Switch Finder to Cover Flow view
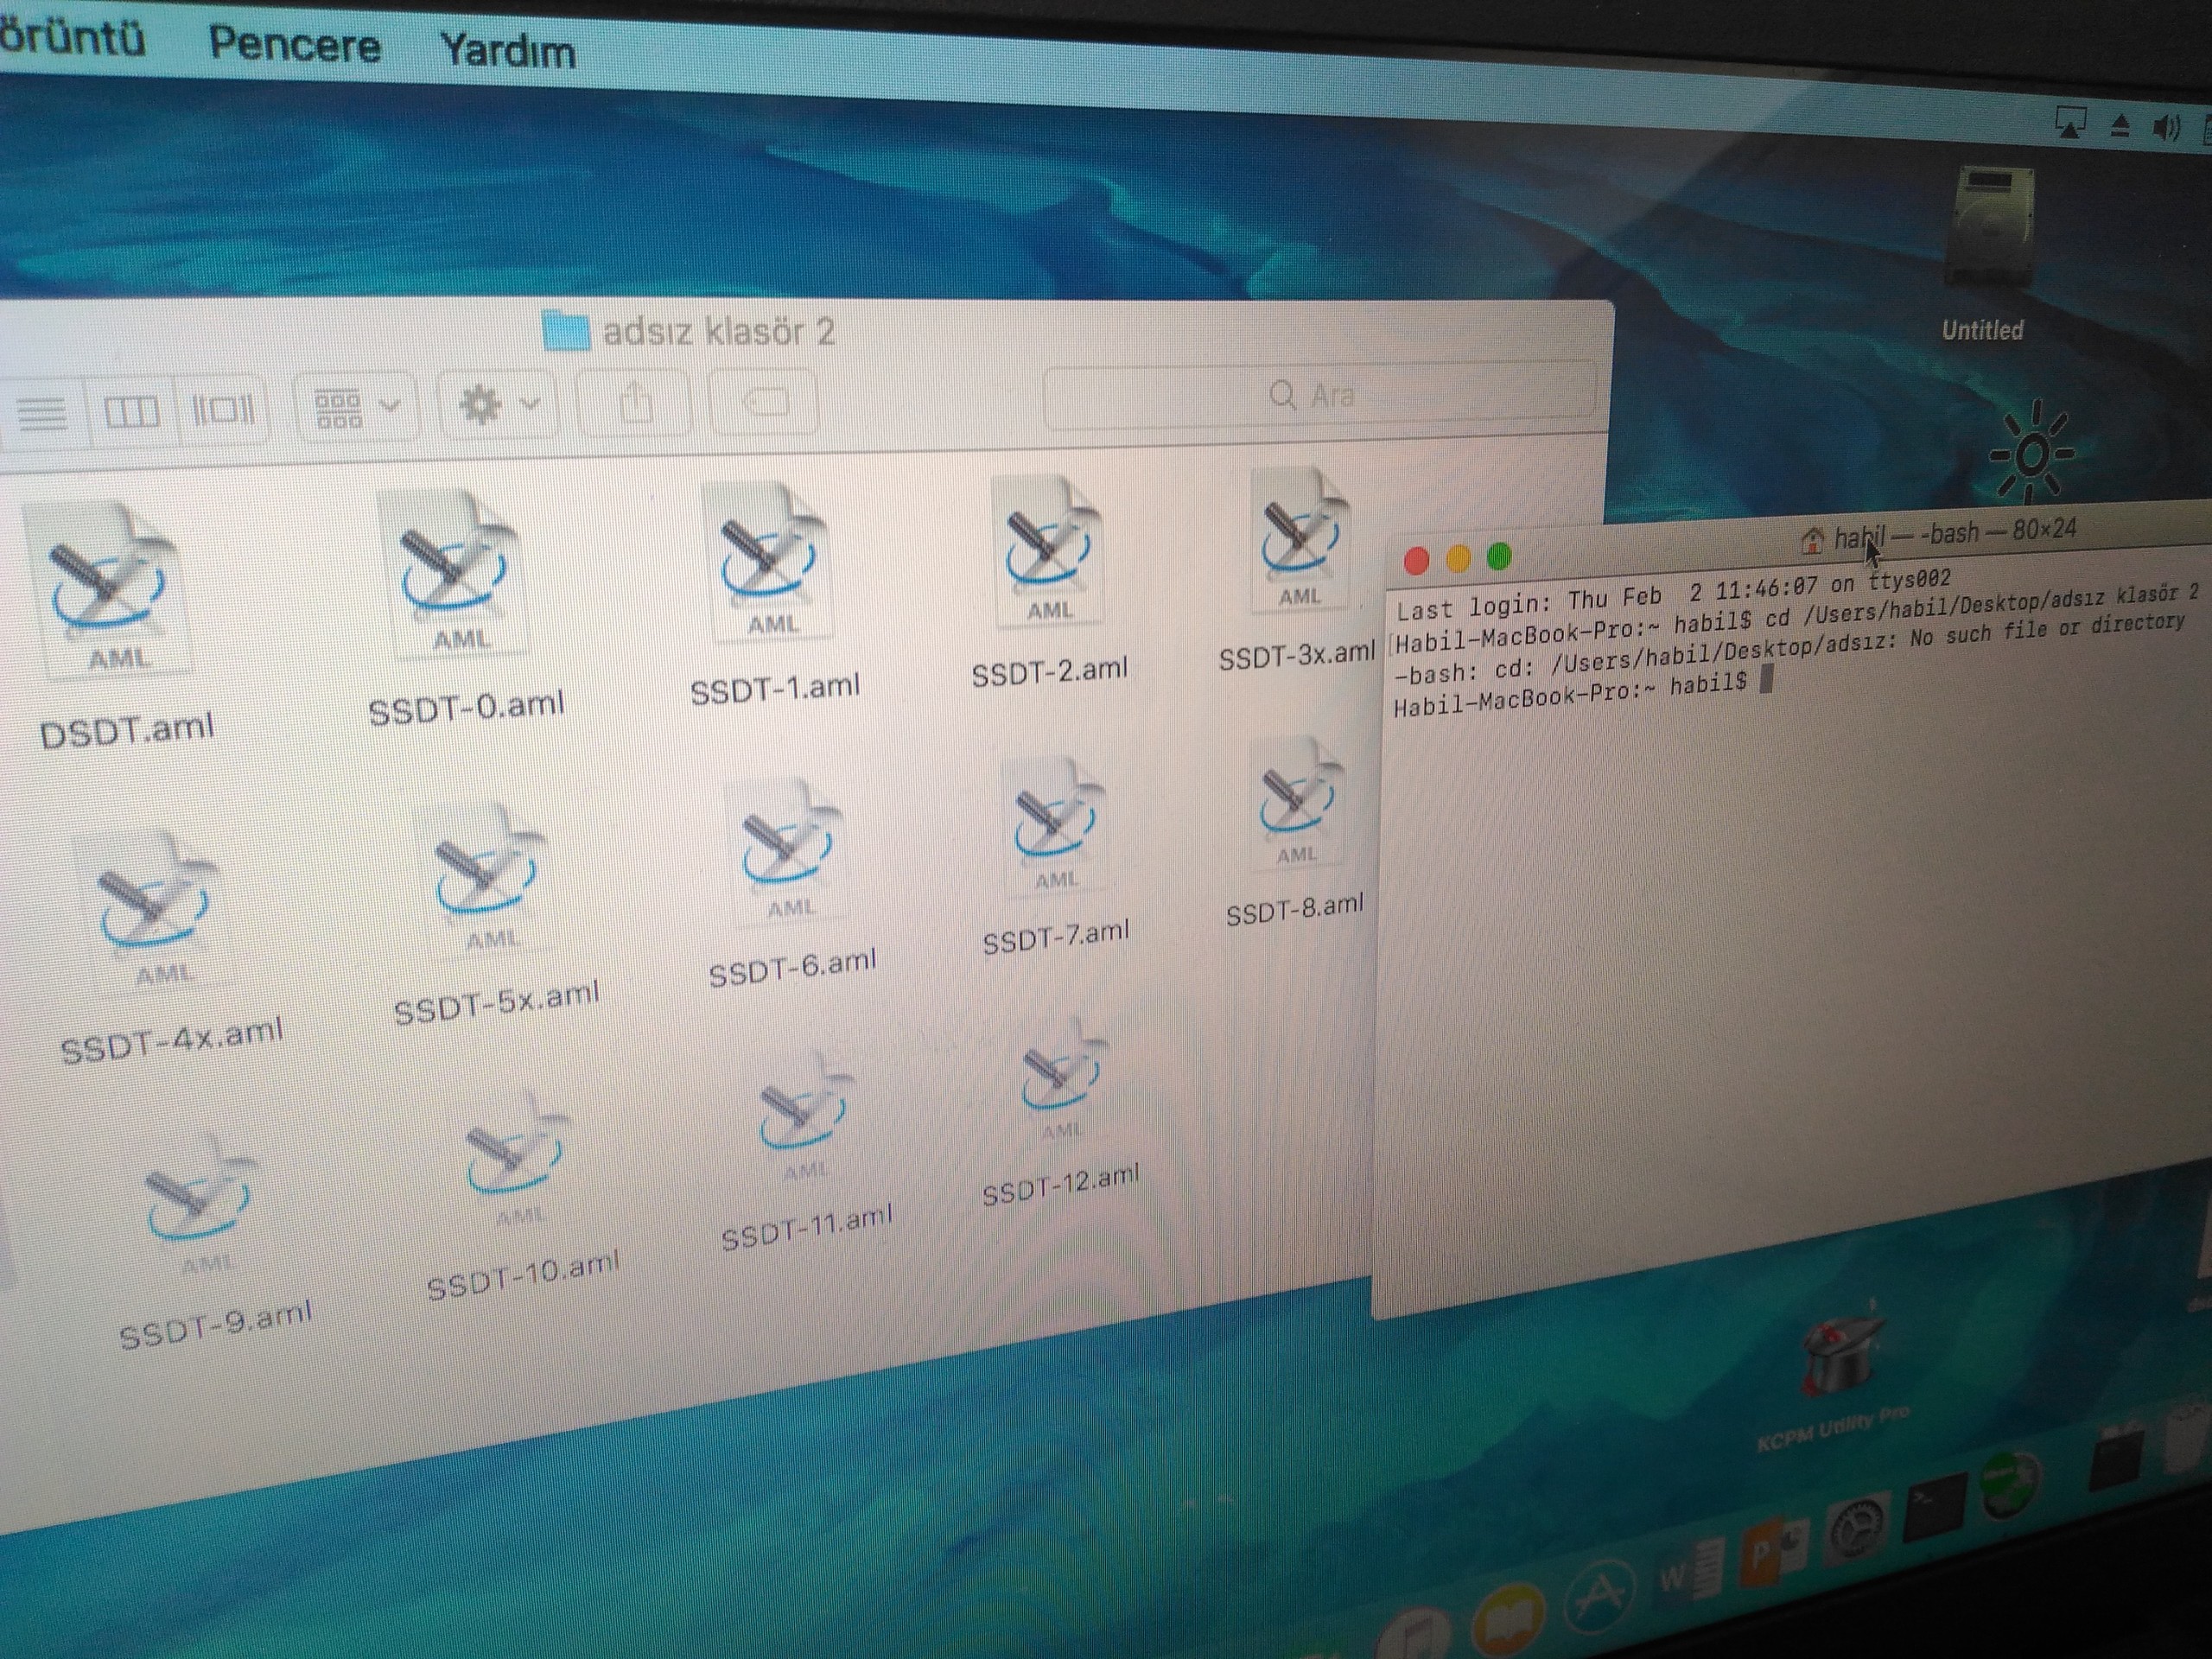The height and width of the screenshot is (1659, 2212). pyautogui.click(x=222, y=408)
